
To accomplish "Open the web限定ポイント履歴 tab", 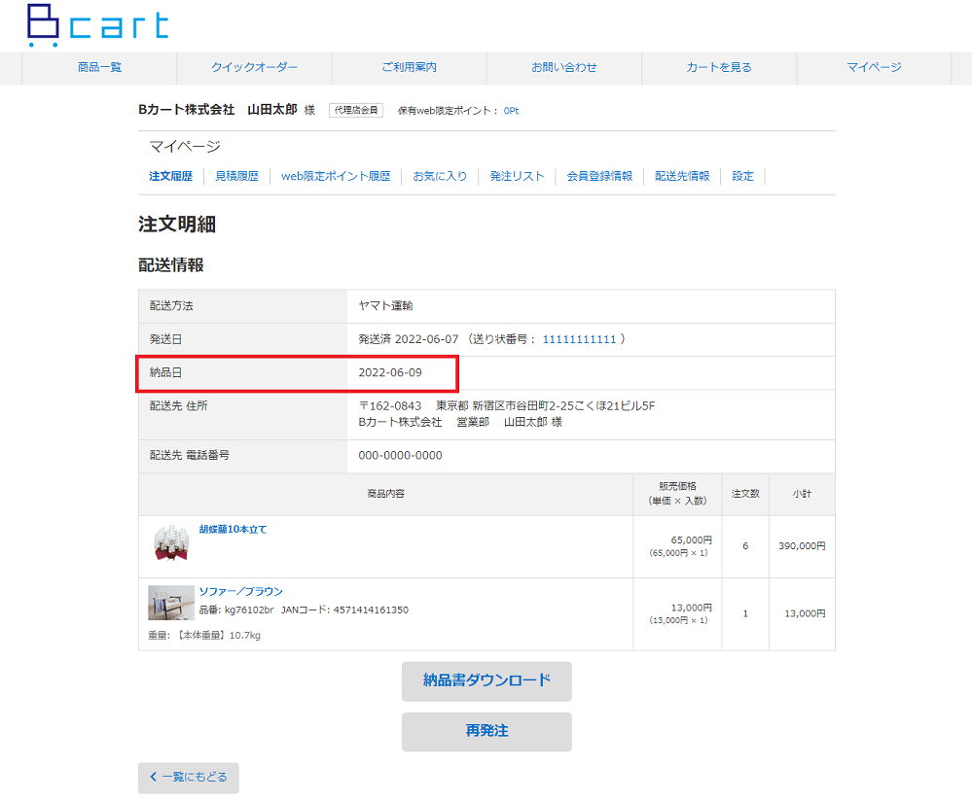I will point(336,177).
